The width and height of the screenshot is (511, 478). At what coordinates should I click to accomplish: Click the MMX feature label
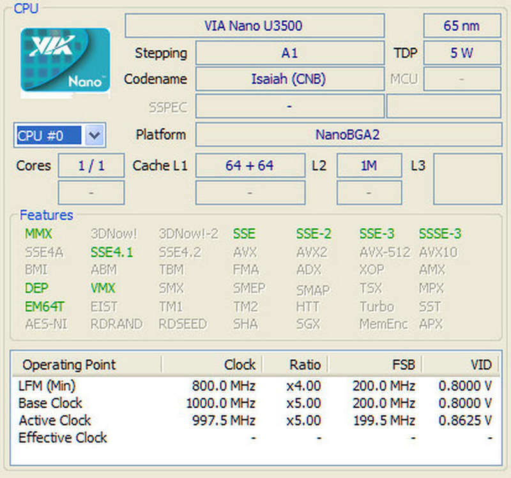coord(38,234)
